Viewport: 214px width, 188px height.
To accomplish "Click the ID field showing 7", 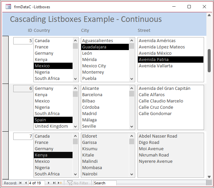I will [23, 136].
